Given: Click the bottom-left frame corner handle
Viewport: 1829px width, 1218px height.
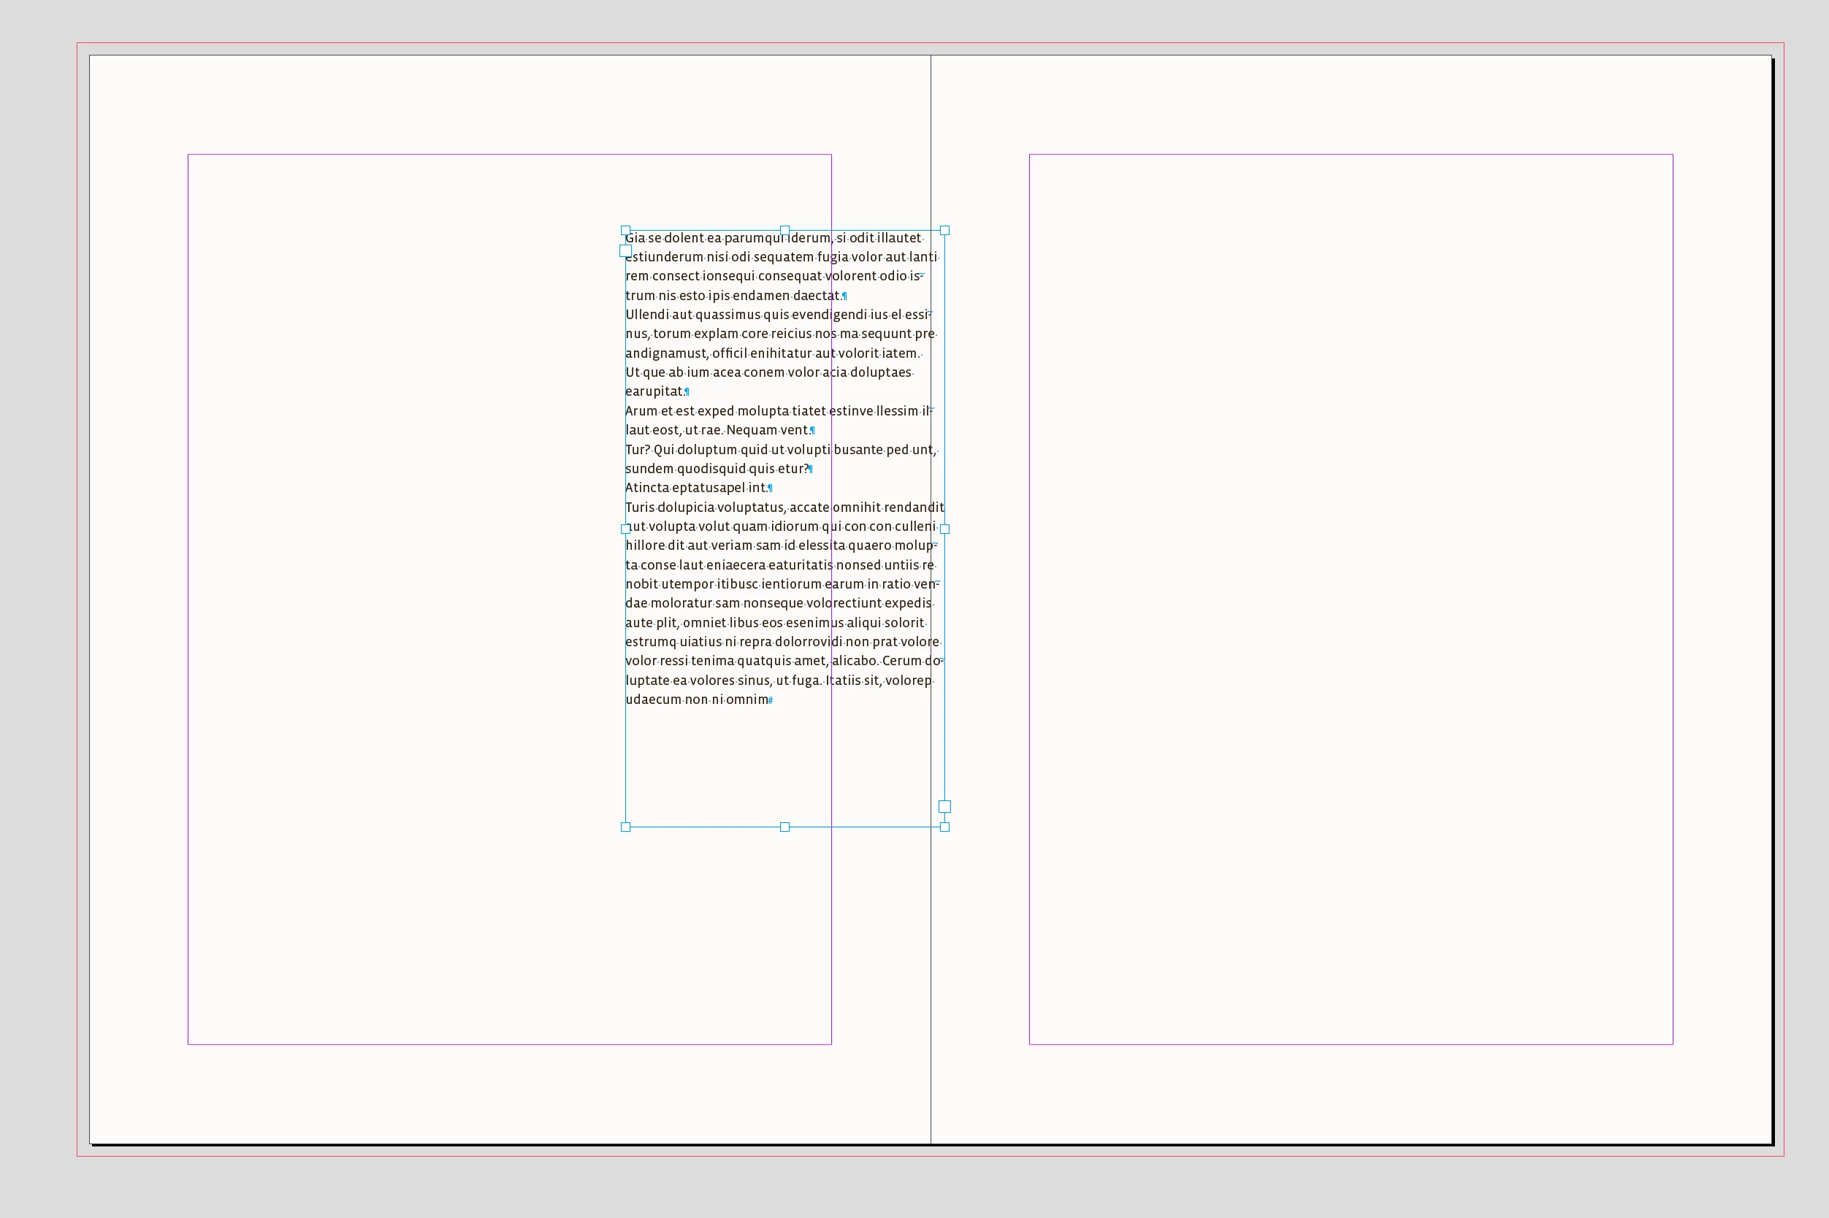Looking at the screenshot, I should [x=625, y=827].
